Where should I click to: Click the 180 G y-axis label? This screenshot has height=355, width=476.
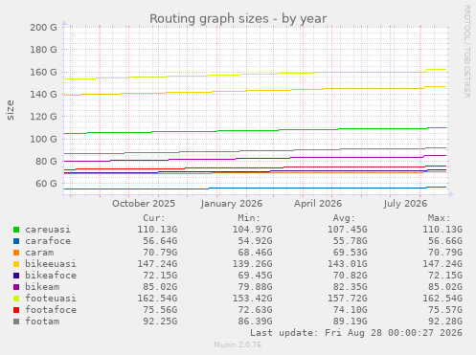coord(43,50)
